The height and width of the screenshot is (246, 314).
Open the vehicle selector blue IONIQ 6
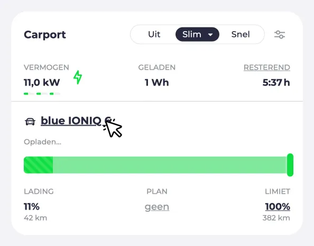pos(76,121)
